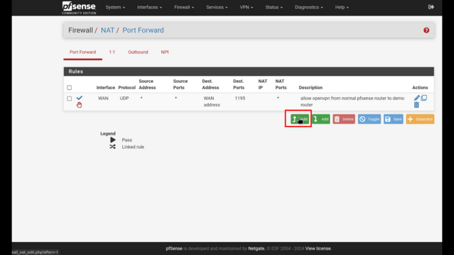Open the View license footer link
The height and width of the screenshot is (255, 454).
pos(319,249)
